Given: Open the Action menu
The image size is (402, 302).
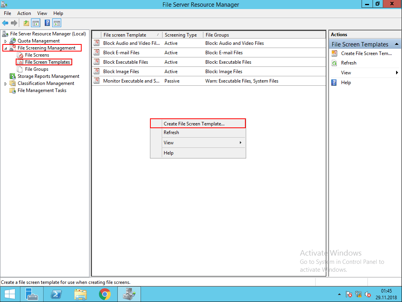Looking at the screenshot, I should 24,13.
